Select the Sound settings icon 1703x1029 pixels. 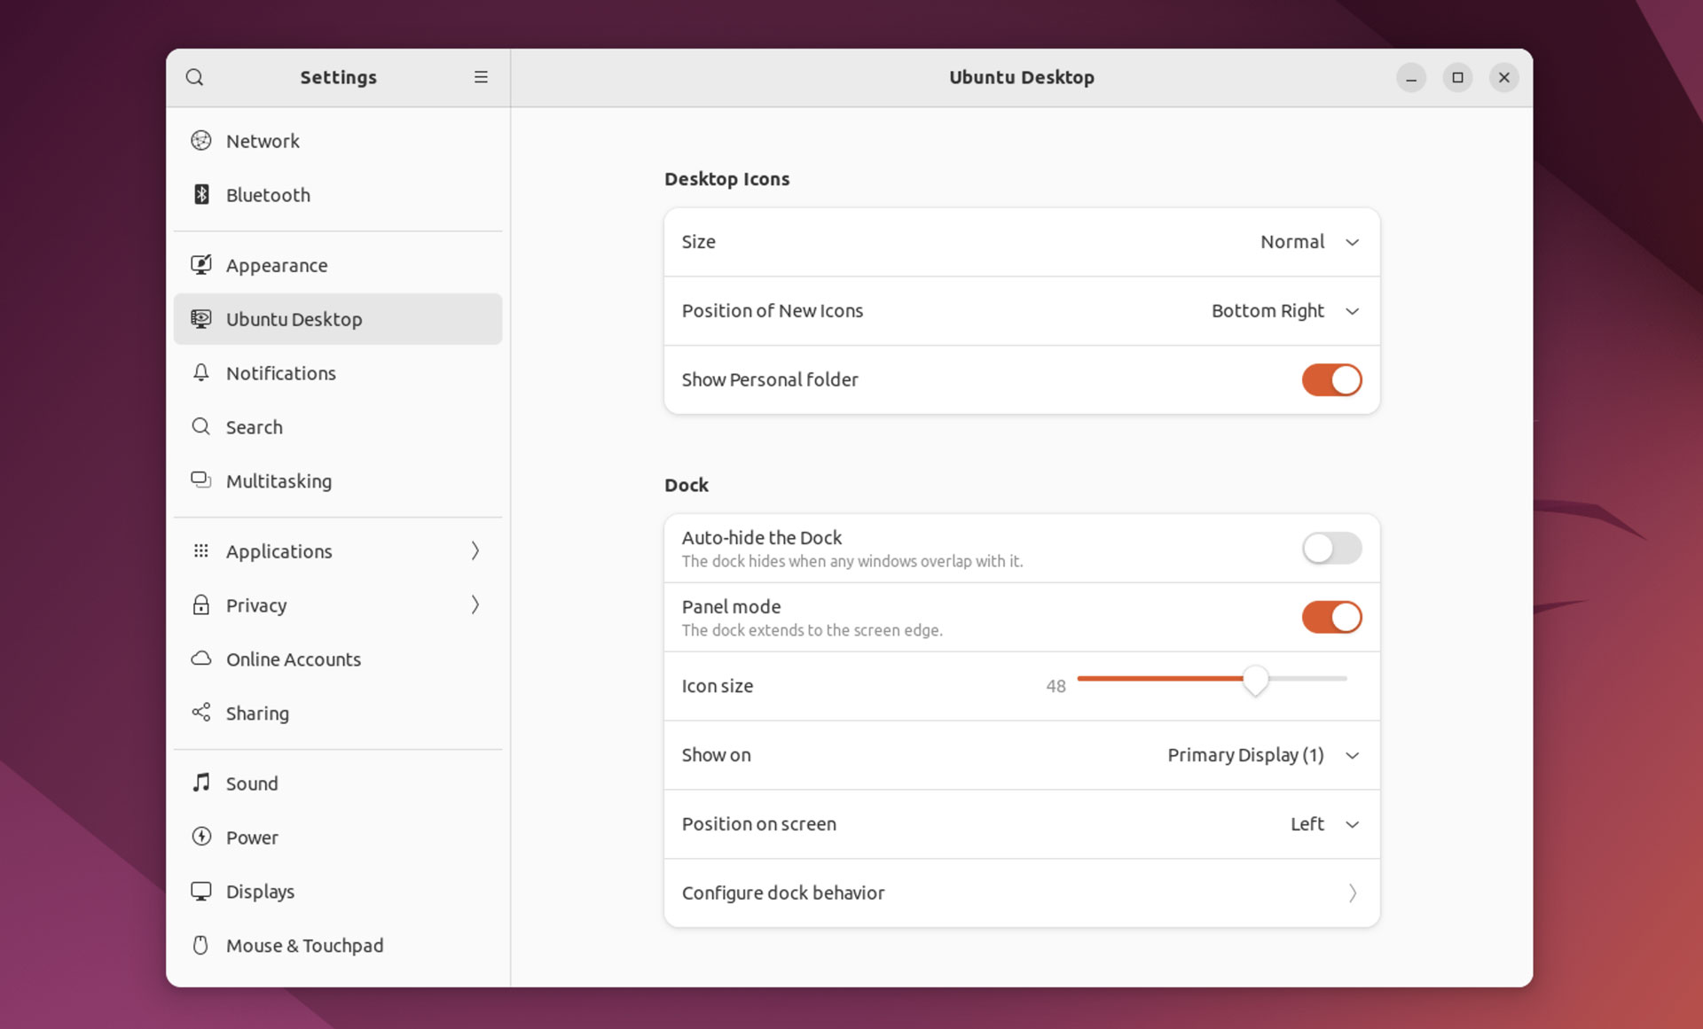[x=201, y=783]
